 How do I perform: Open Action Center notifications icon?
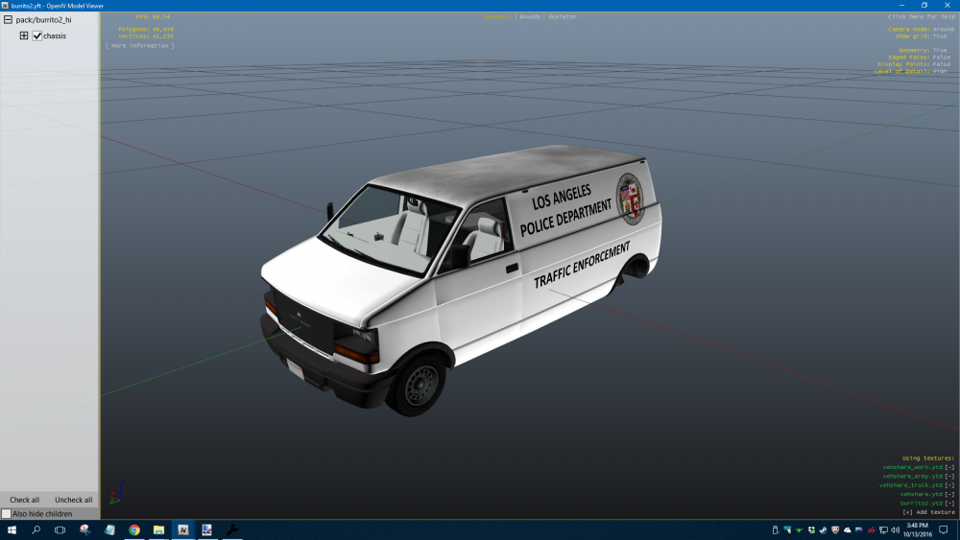(x=944, y=530)
